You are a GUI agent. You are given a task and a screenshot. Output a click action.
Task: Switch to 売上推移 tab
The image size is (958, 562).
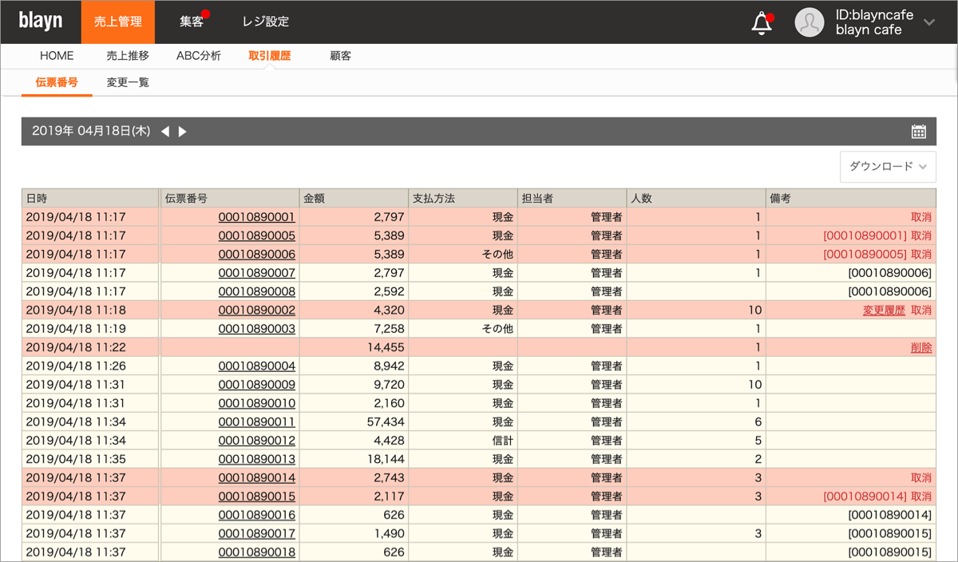(128, 56)
